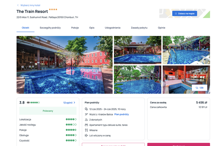Open the 'Pokoje' tab
This screenshot has height=146, width=212.
75,28
